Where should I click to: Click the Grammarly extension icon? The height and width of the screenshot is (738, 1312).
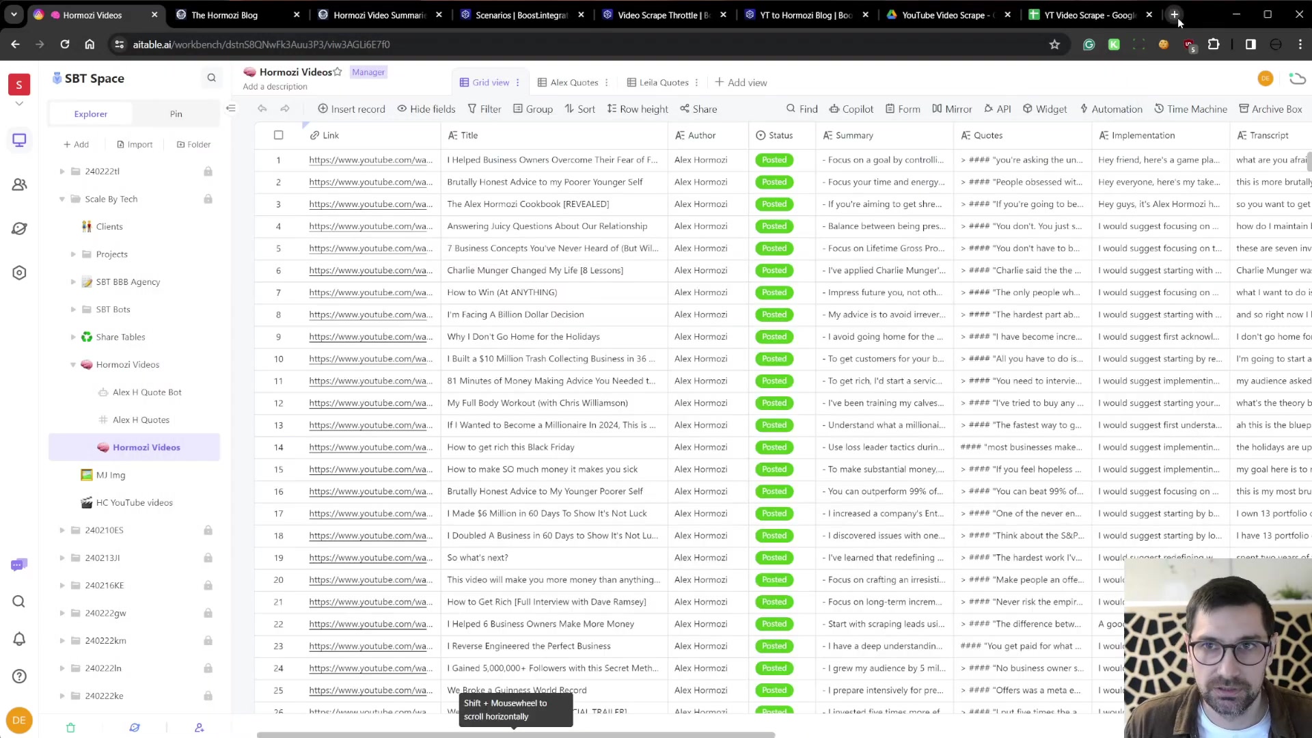[x=1089, y=44]
